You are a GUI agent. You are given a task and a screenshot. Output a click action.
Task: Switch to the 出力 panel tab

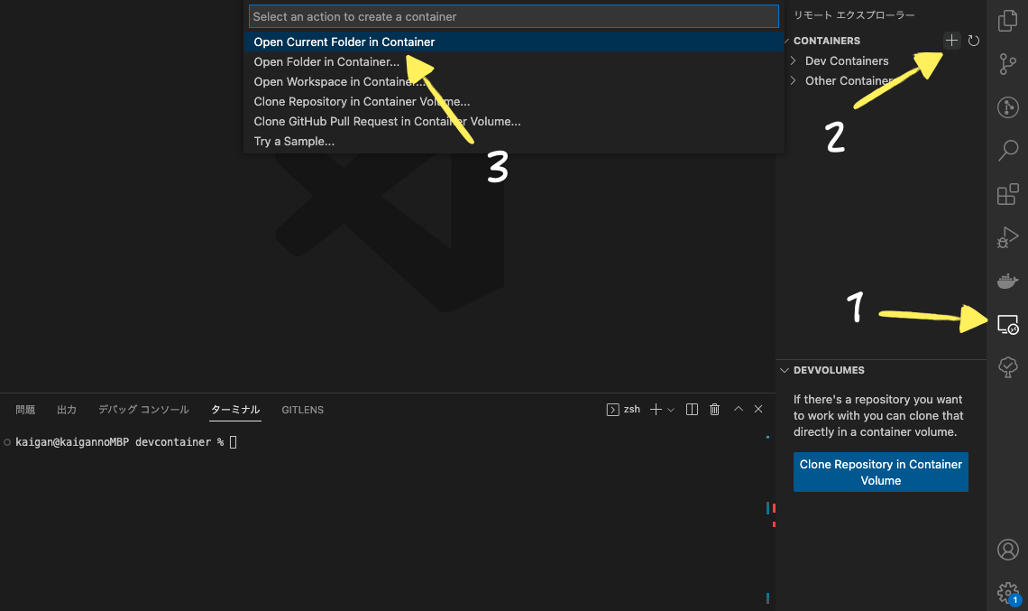pyautogui.click(x=67, y=410)
